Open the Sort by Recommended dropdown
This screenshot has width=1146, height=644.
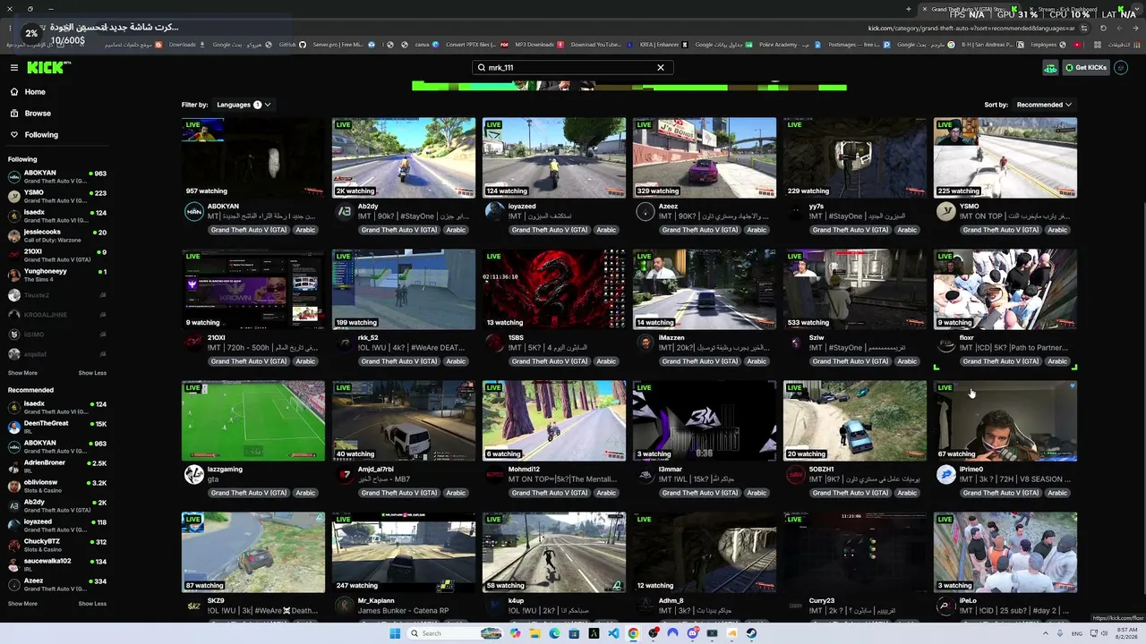[1044, 105]
